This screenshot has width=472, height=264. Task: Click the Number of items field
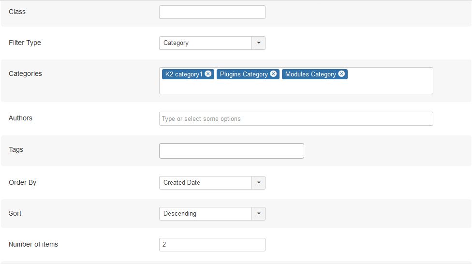coord(212,245)
